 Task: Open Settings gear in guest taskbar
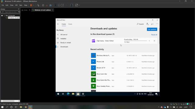(x=83, y=94)
